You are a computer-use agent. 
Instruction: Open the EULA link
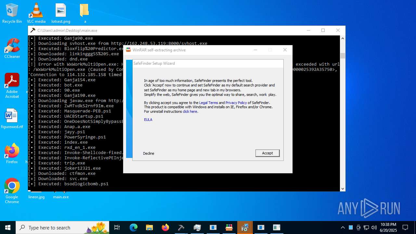(x=148, y=120)
